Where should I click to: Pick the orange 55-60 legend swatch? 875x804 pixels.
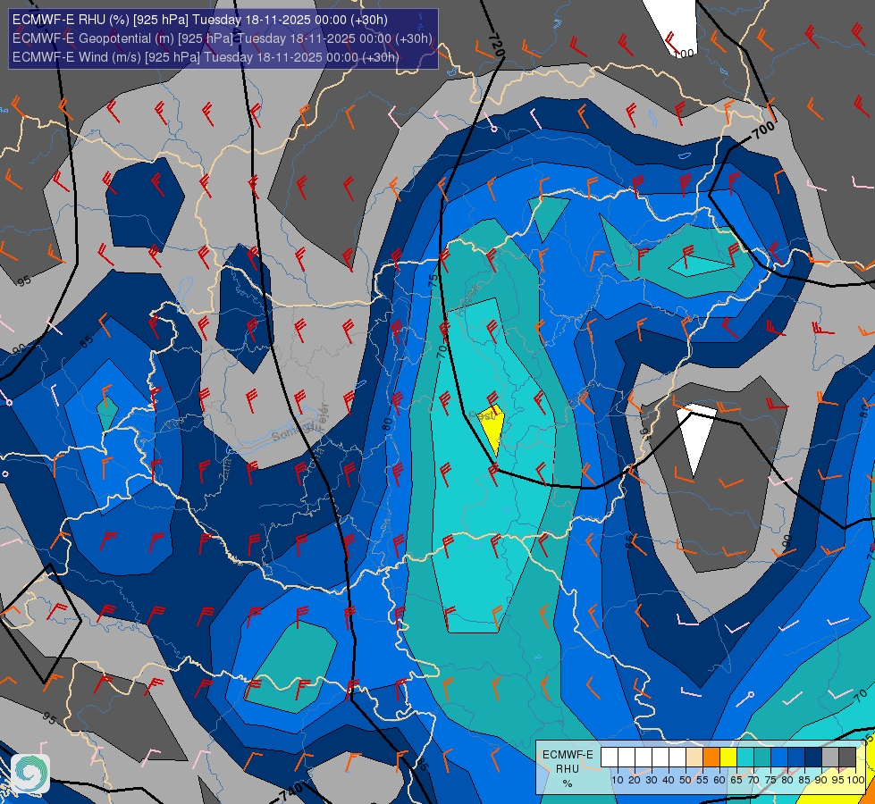711,758
